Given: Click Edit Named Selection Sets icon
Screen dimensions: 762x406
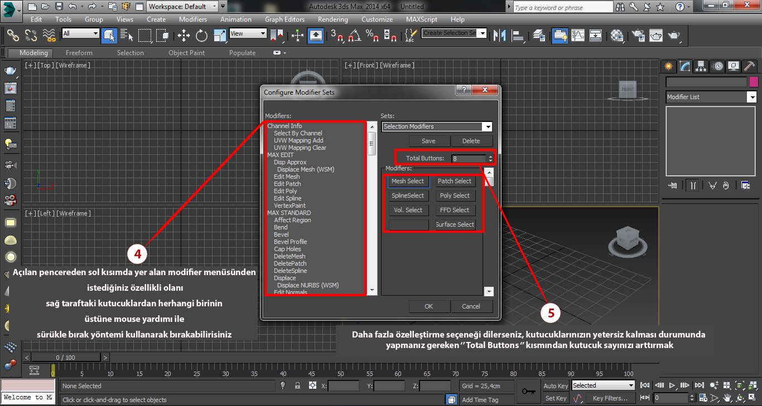Looking at the screenshot, I should click(410, 35).
